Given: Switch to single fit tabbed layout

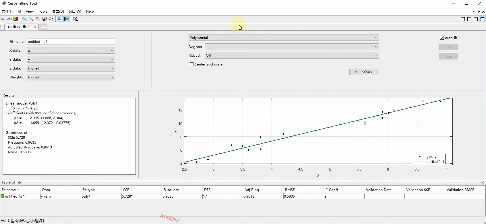Looking at the screenshot, I should (482, 19).
